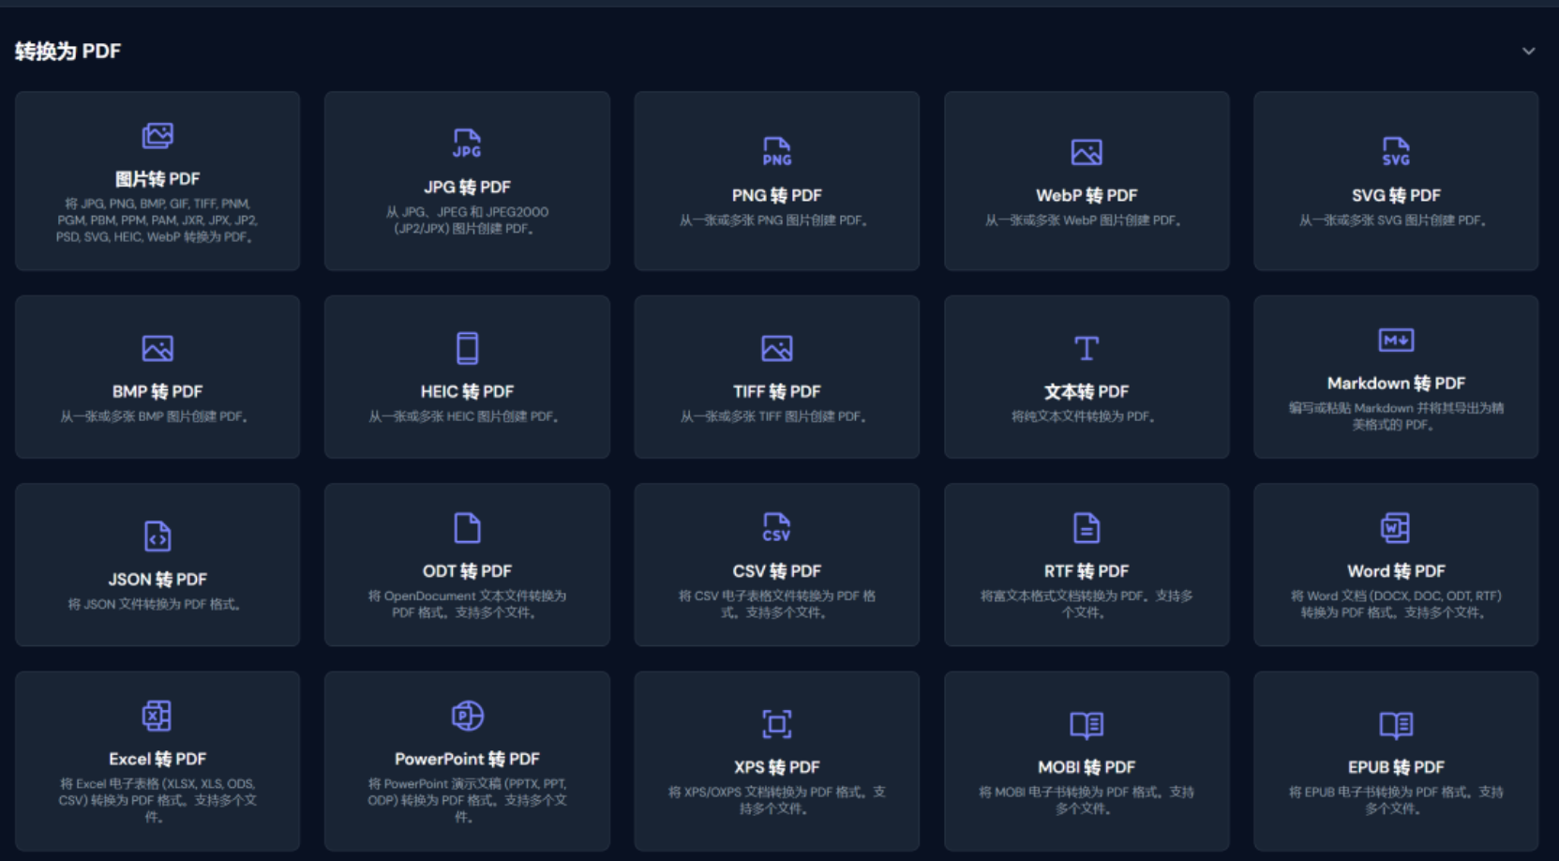The image size is (1559, 861).
Task: Click the WebP 转 PDF image icon
Action: coord(1087,152)
